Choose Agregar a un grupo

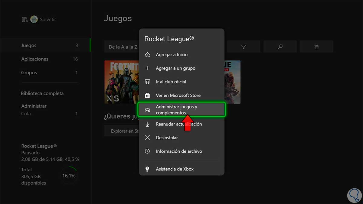[x=181, y=68]
